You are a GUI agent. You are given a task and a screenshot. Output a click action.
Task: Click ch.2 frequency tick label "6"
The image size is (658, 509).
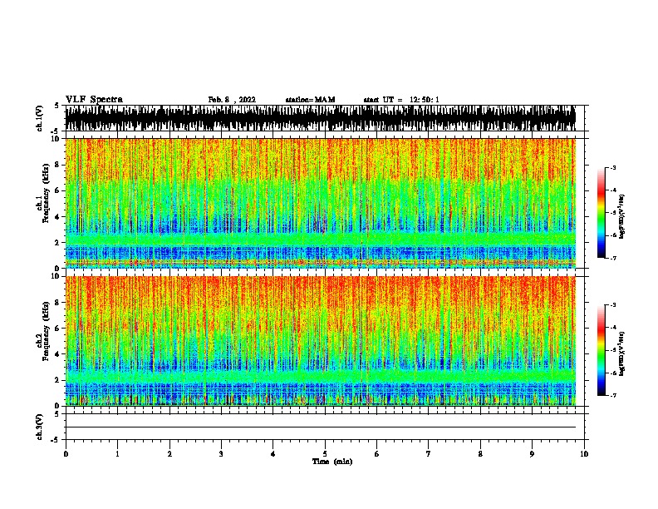tap(58, 329)
